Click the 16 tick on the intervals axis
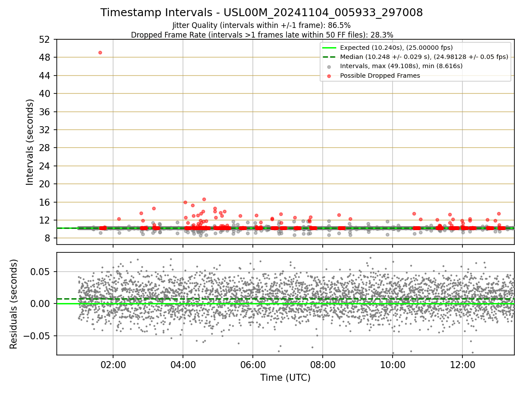524x393 pixels. 46,202
